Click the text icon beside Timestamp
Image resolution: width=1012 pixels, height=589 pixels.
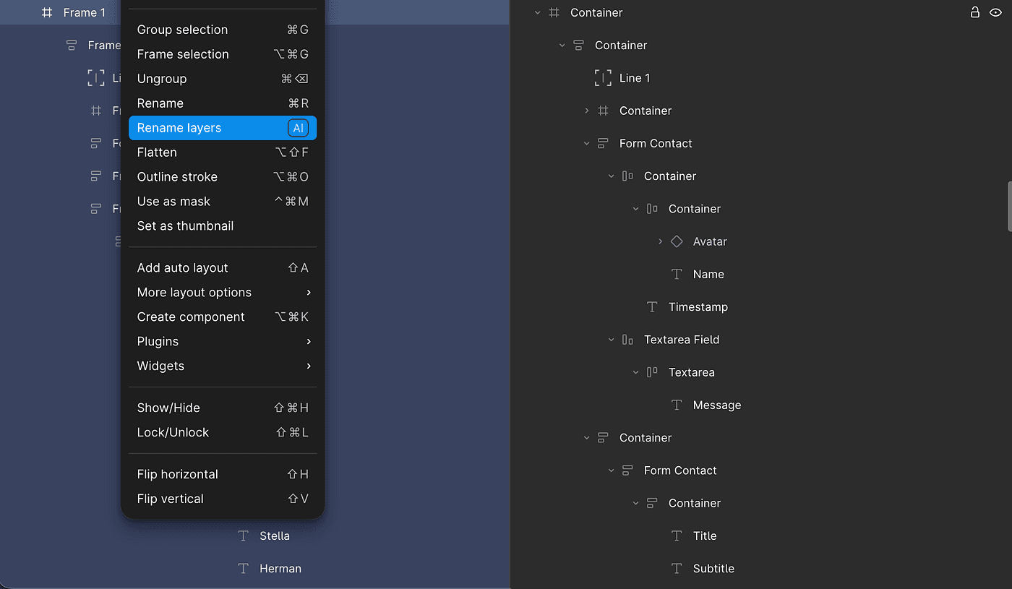point(652,306)
